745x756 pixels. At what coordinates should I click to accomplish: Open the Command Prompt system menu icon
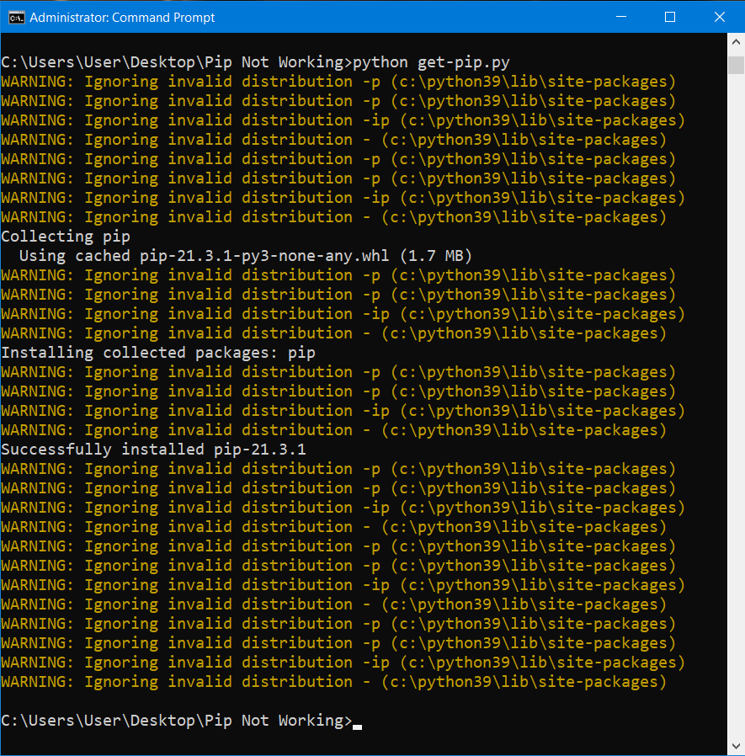pos(14,17)
